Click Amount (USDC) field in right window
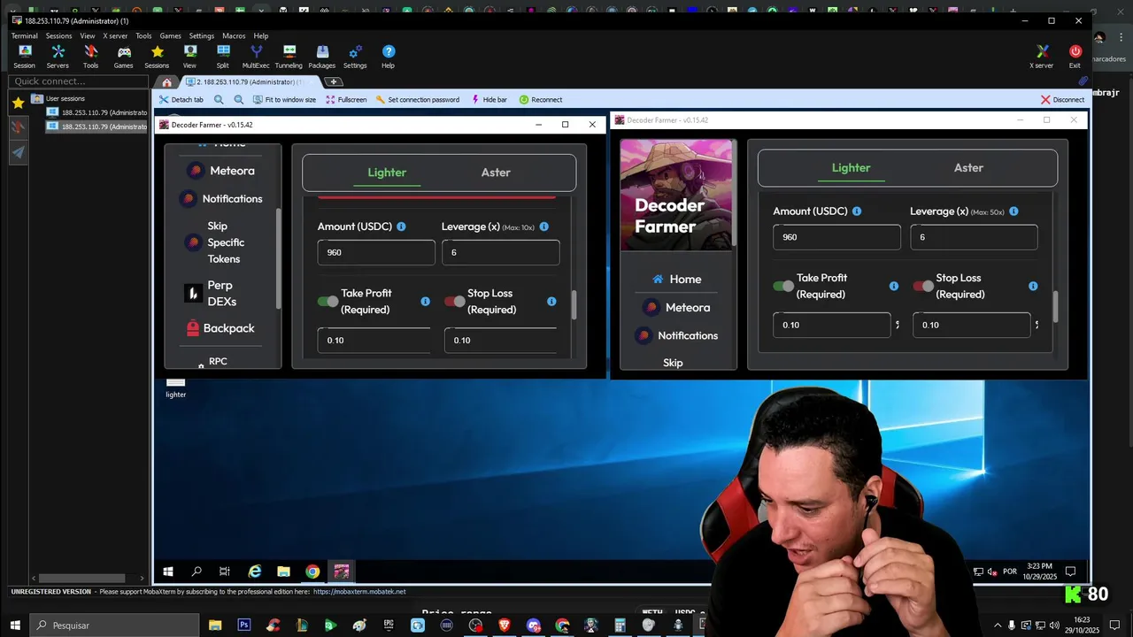This screenshot has height=637, width=1133. [836, 237]
